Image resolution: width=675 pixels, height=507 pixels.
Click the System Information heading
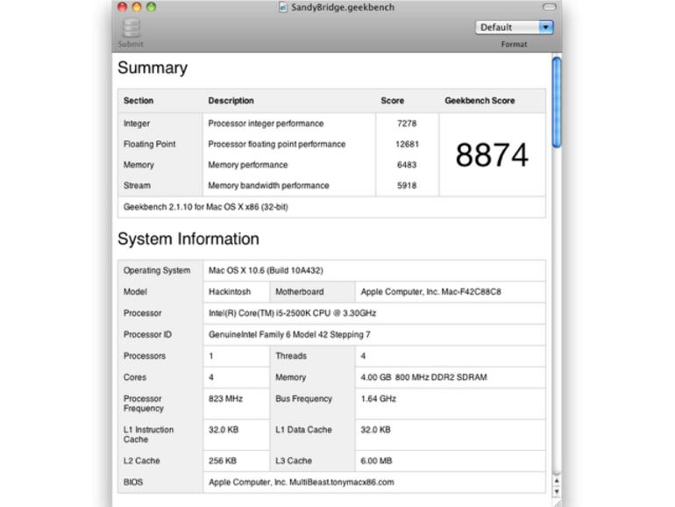click(188, 239)
